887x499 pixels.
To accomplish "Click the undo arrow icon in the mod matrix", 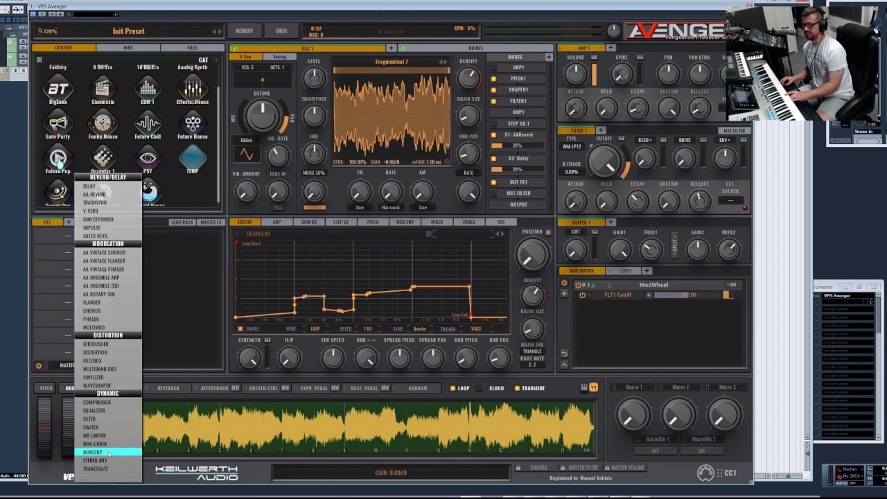I will coord(564,353).
